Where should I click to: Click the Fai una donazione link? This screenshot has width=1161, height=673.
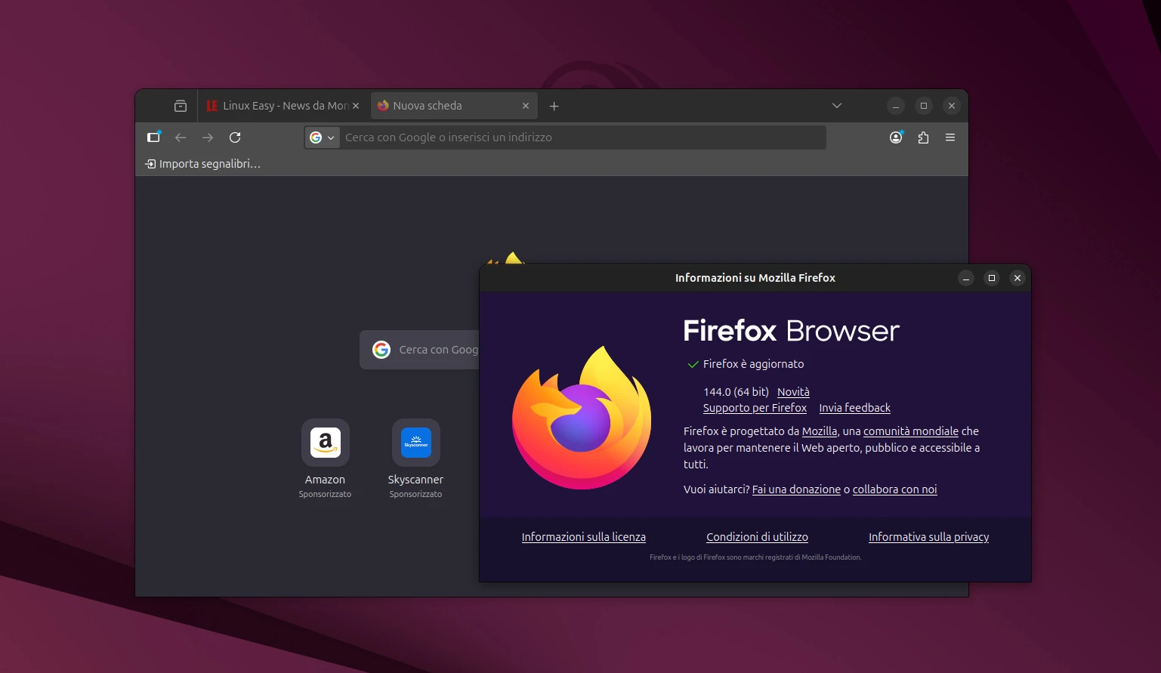796,489
